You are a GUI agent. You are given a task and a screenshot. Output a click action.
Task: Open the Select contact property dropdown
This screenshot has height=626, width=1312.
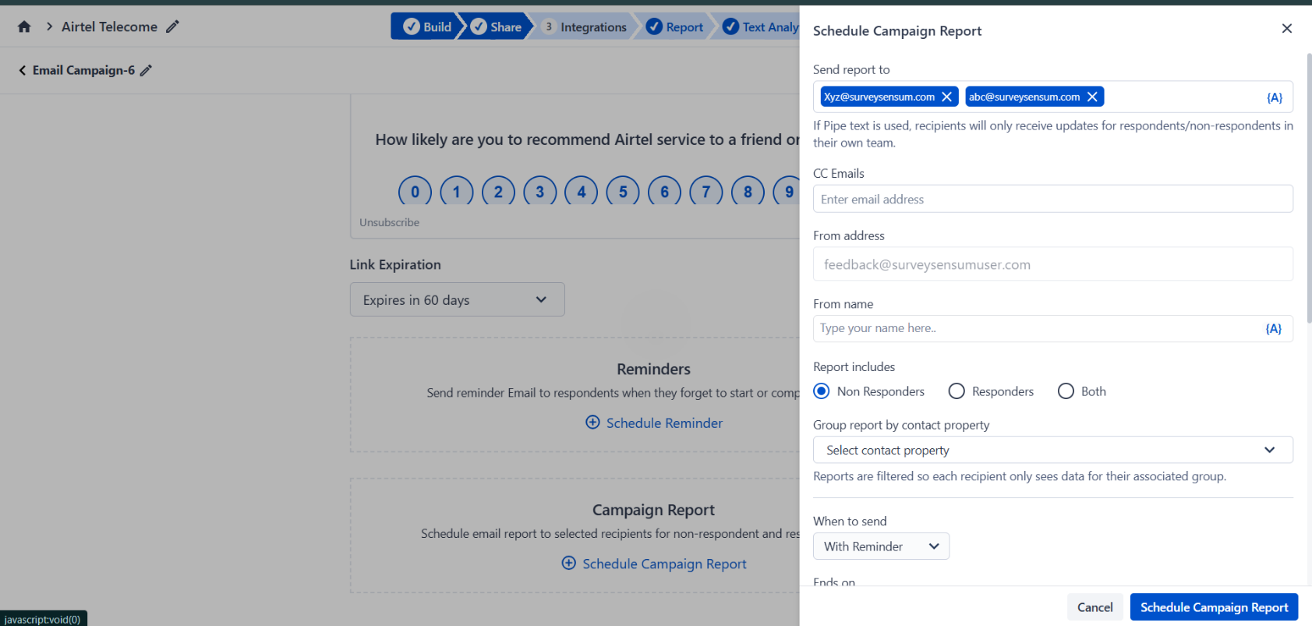pos(1052,450)
